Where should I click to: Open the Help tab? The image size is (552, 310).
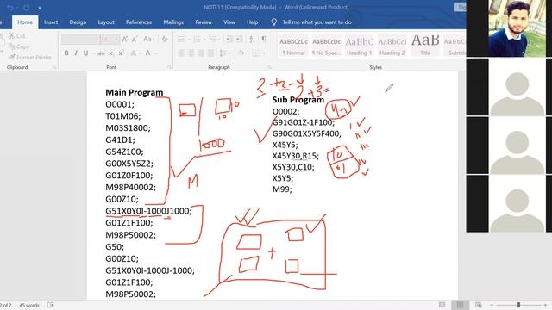pos(252,22)
